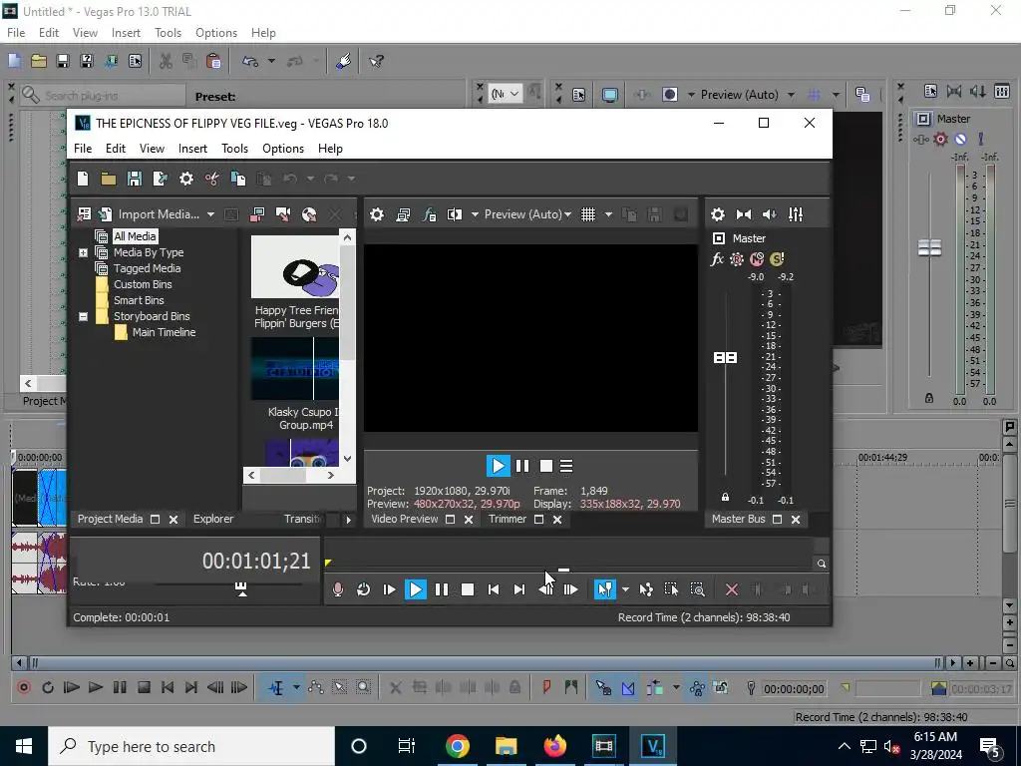
Task: Go to end in VEGAS 18 transport
Action: click(518, 589)
